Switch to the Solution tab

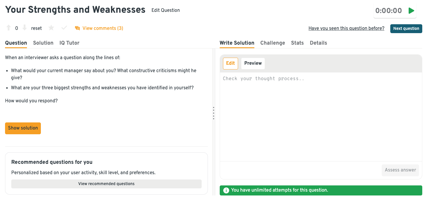click(x=43, y=43)
